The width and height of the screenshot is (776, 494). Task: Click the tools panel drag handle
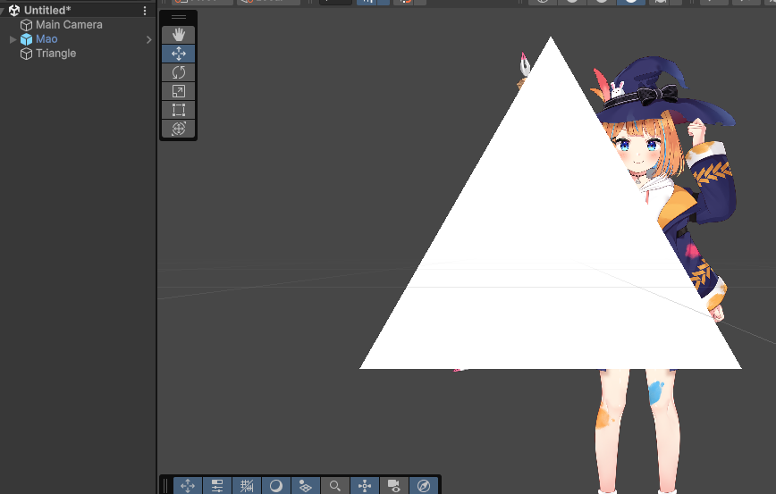click(x=178, y=17)
